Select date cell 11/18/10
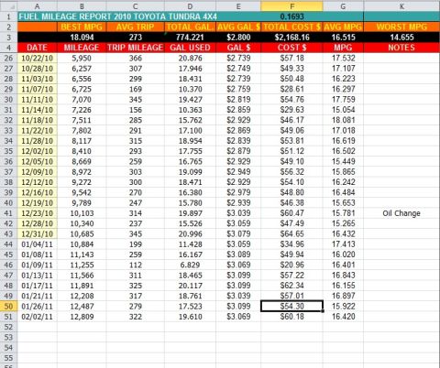 [x=38, y=120]
